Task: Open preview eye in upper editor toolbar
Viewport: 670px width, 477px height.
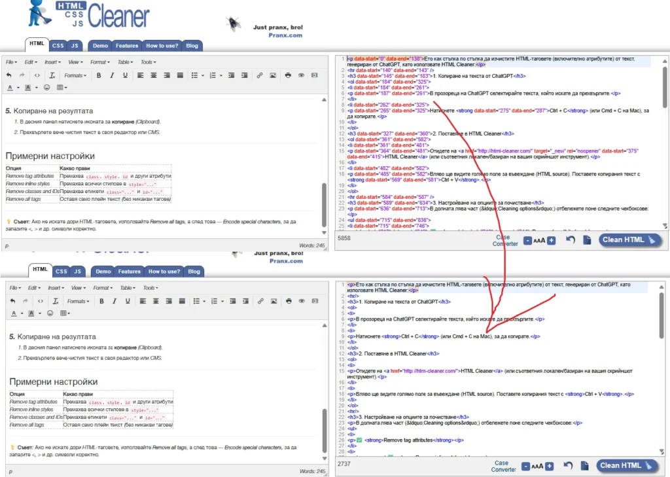Action: point(301,75)
